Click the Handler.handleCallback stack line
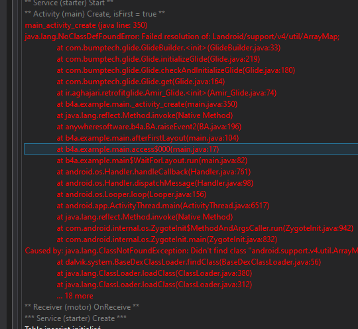 point(154,172)
